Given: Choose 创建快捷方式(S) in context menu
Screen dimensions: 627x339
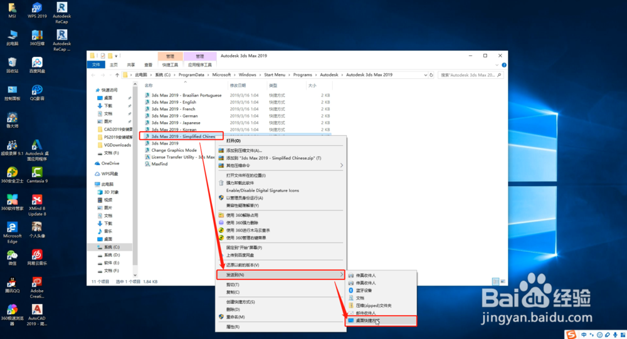Looking at the screenshot, I should point(281,302).
